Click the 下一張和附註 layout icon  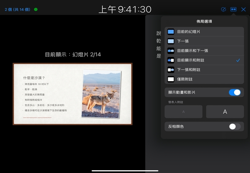[x=171, y=70]
